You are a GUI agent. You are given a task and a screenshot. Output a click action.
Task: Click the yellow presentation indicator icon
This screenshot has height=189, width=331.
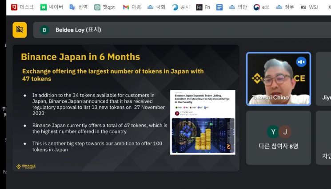[x=20, y=30]
